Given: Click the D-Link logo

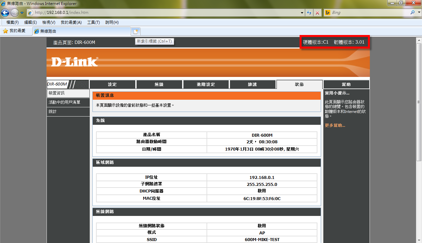Looking at the screenshot, I should point(75,62).
